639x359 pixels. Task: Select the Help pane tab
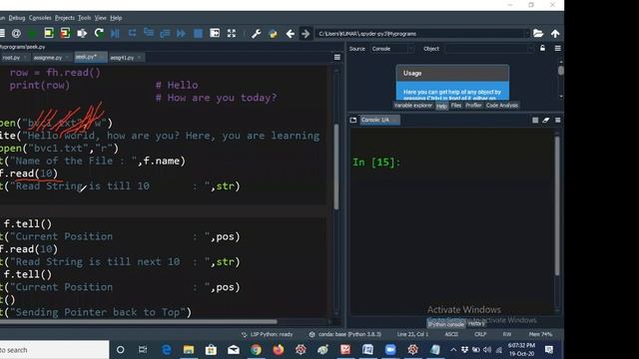coord(441,106)
